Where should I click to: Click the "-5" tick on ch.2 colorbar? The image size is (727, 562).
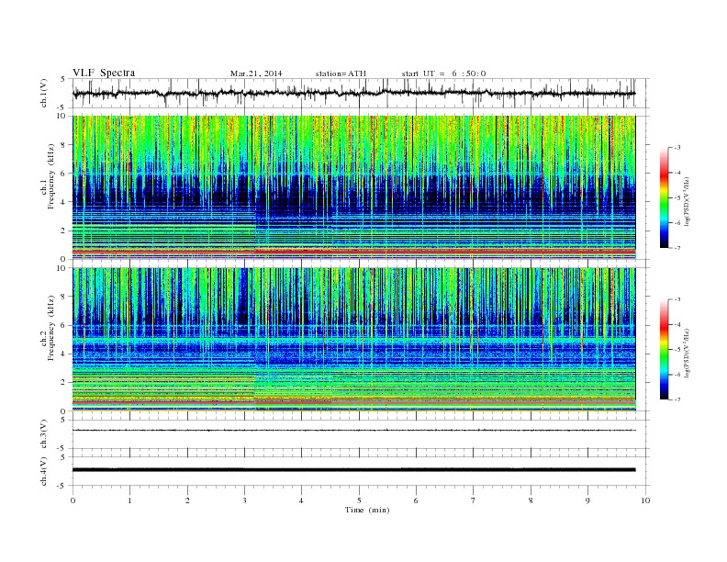pos(677,349)
